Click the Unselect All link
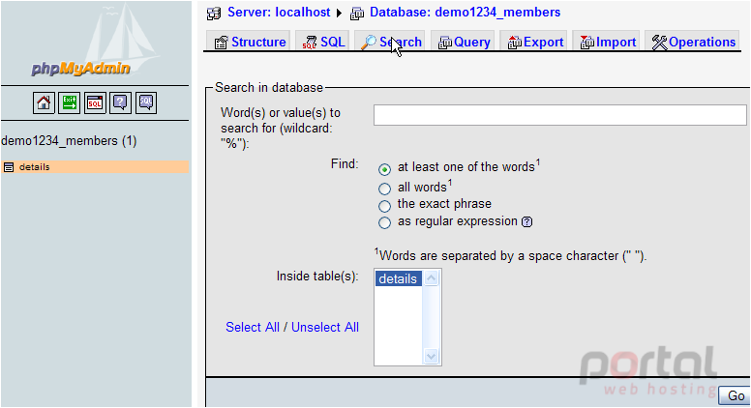 coord(325,327)
